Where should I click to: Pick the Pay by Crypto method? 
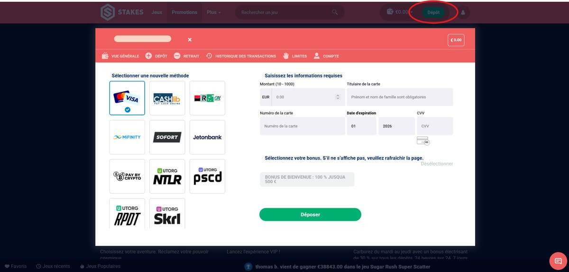[x=127, y=176]
